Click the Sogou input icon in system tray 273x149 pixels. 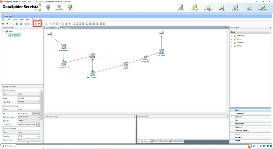(250, 146)
